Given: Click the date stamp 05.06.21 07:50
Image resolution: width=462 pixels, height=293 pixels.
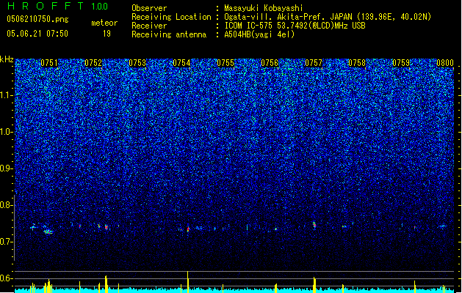Looking at the screenshot, I should 37,34.
